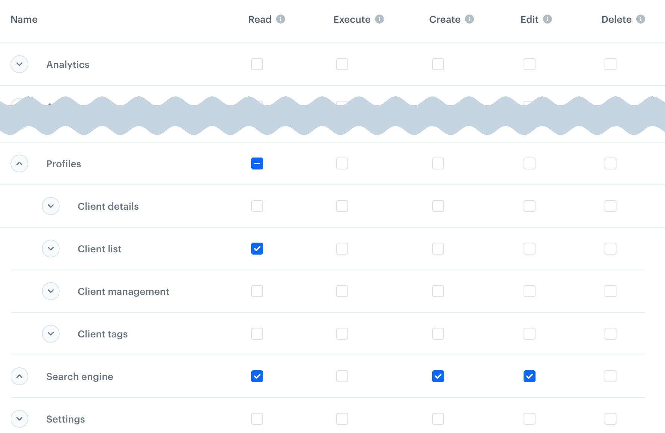Expand the Analytics row
665x433 pixels.
click(x=19, y=64)
